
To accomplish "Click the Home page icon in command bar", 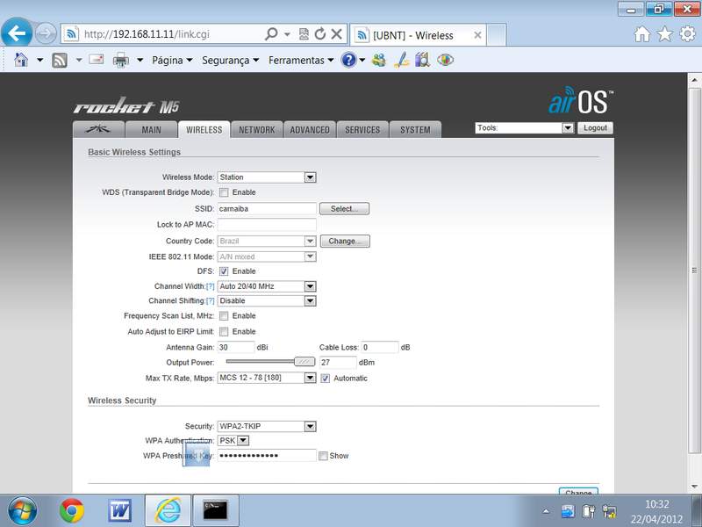I will coord(21,60).
